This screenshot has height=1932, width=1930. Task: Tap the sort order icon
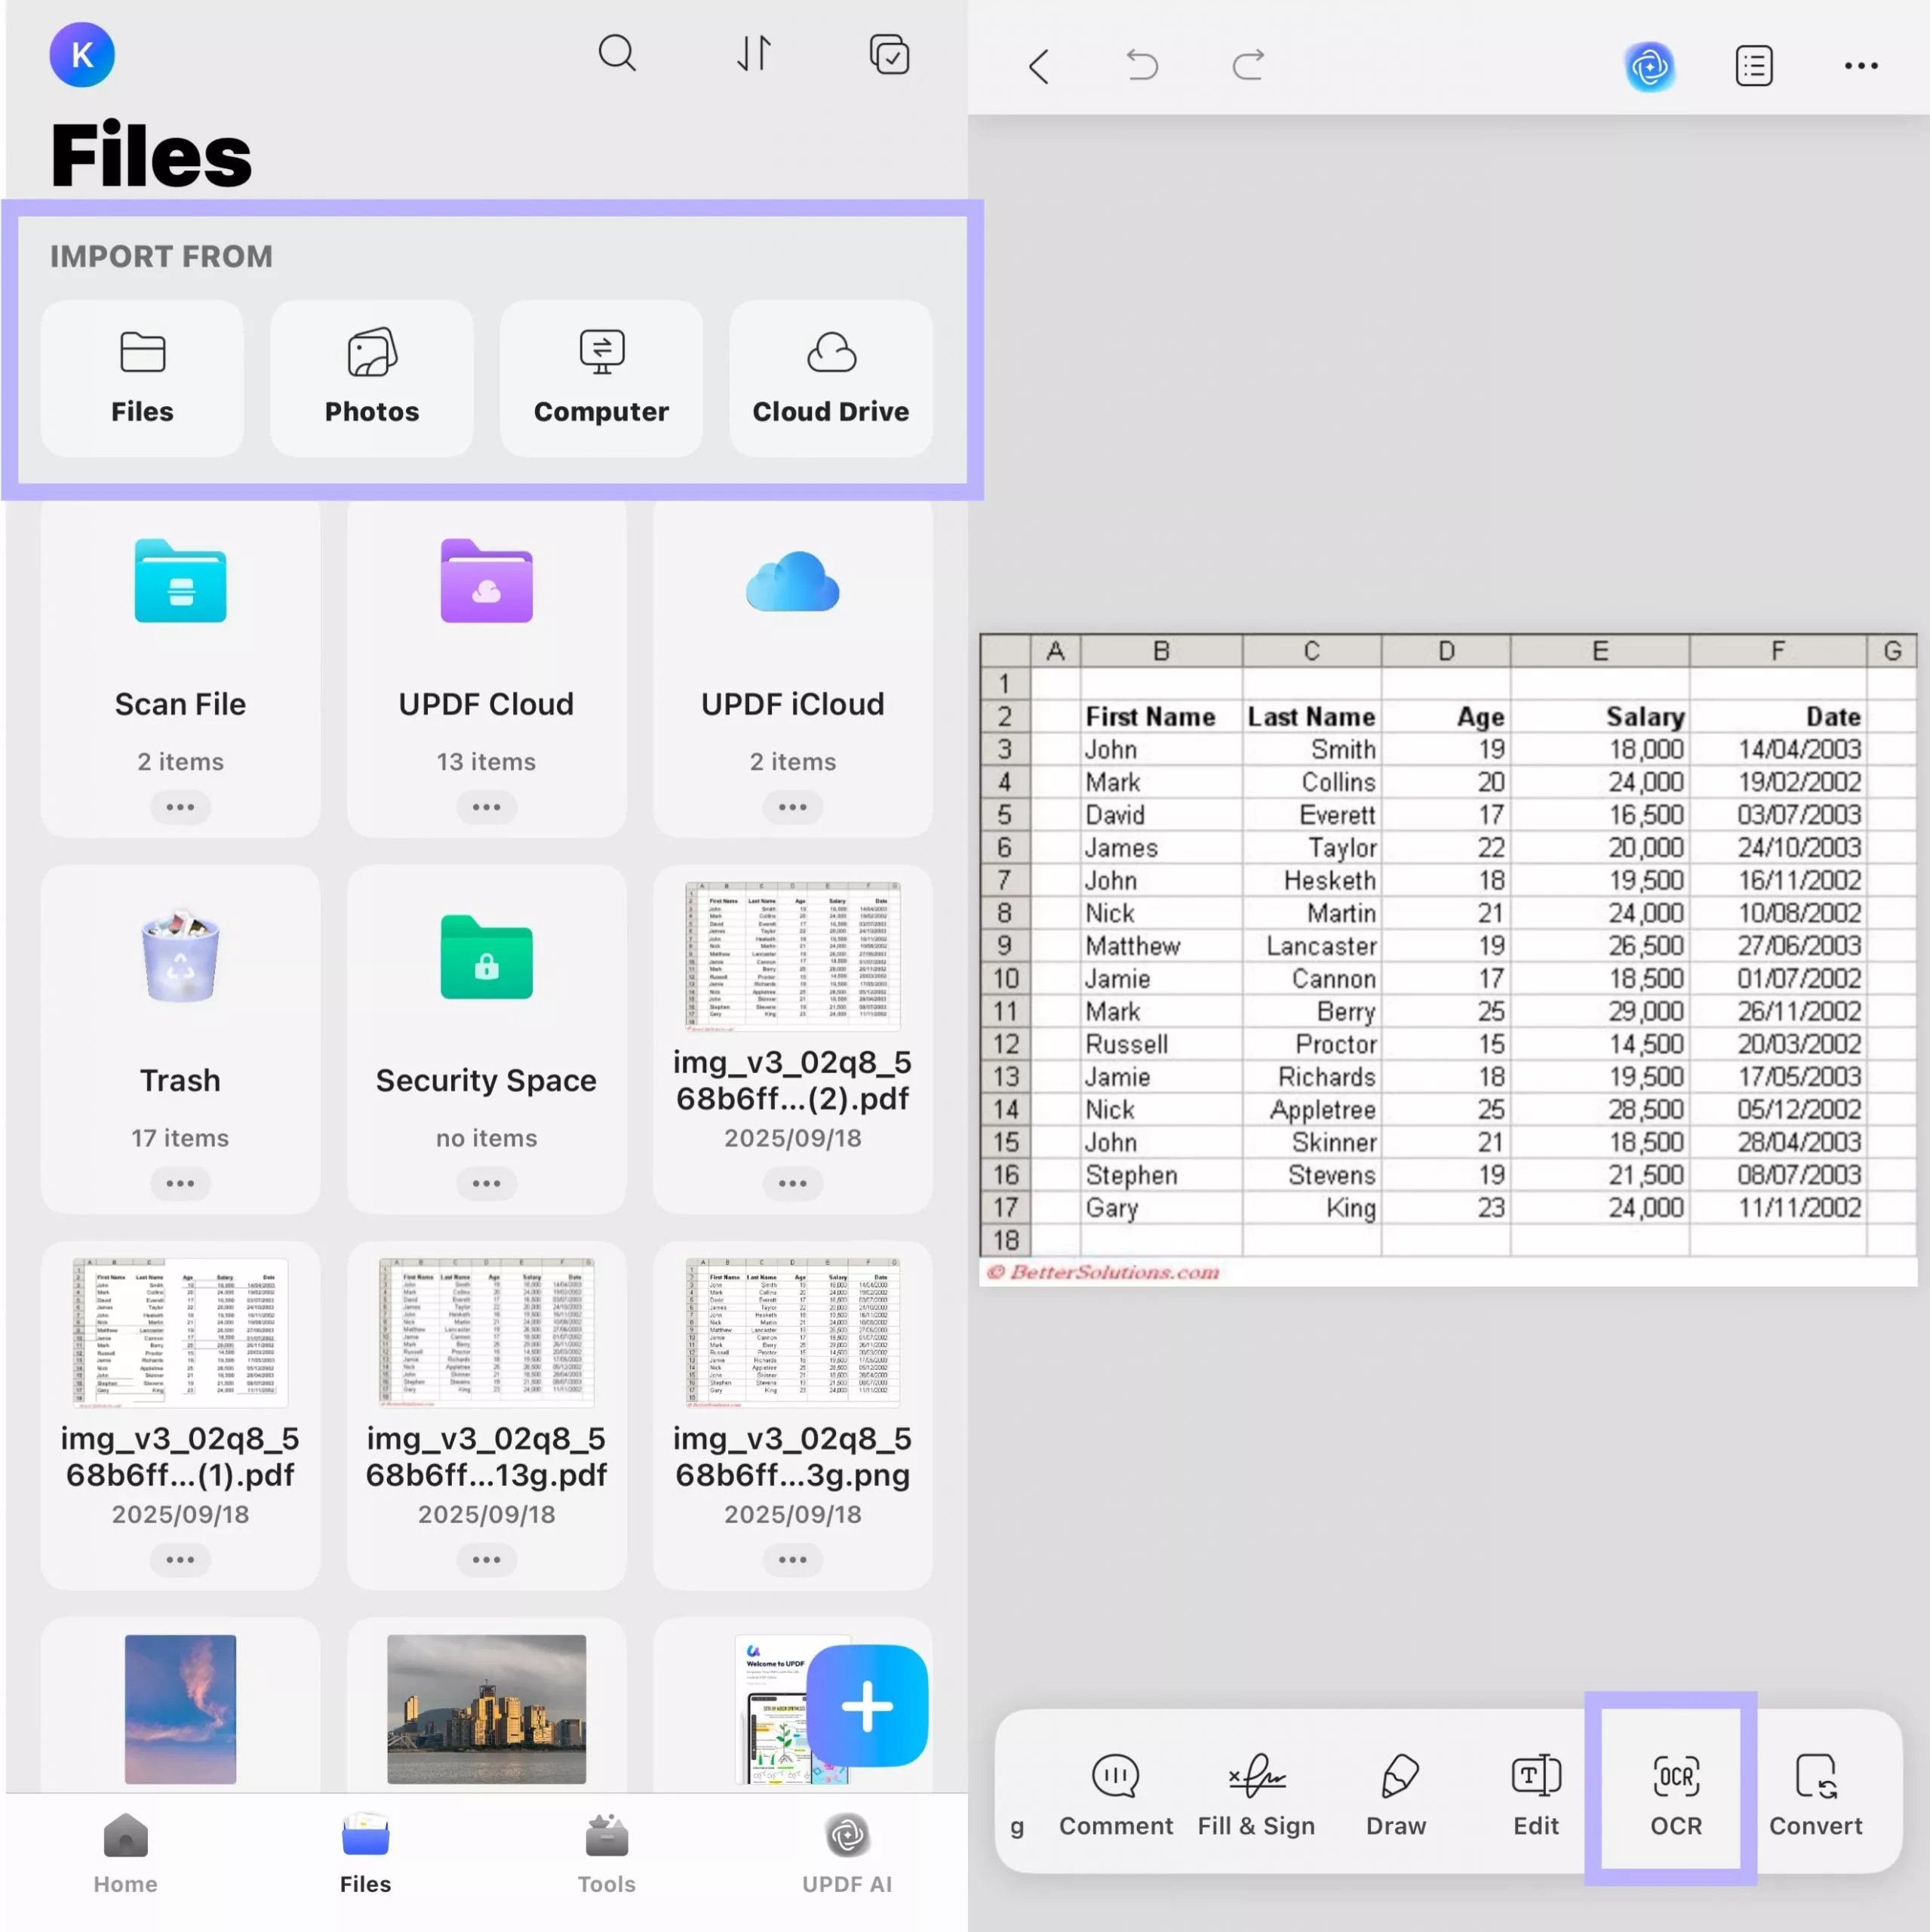point(754,53)
